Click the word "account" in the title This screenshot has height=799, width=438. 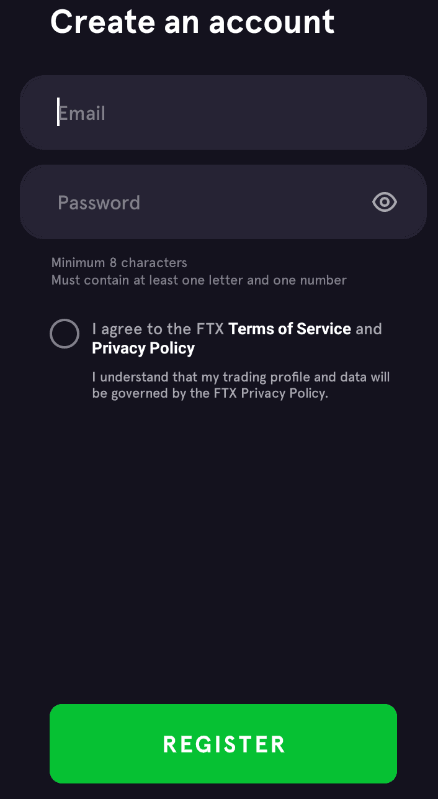pyautogui.click(x=272, y=22)
